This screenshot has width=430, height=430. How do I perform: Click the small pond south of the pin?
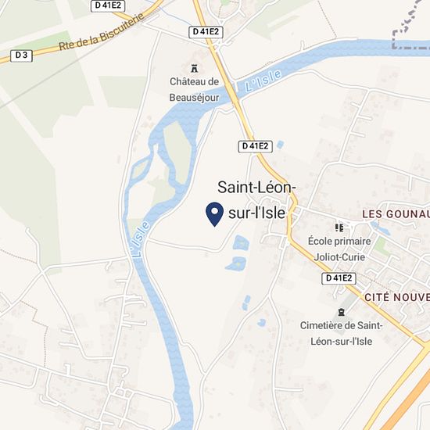click(x=241, y=242)
